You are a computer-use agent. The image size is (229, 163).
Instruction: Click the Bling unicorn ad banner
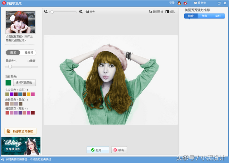point(21,145)
